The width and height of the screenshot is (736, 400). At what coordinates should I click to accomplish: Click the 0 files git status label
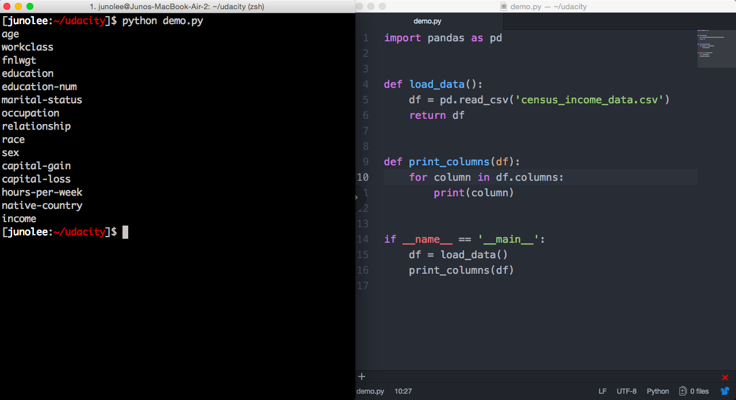coord(699,391)
